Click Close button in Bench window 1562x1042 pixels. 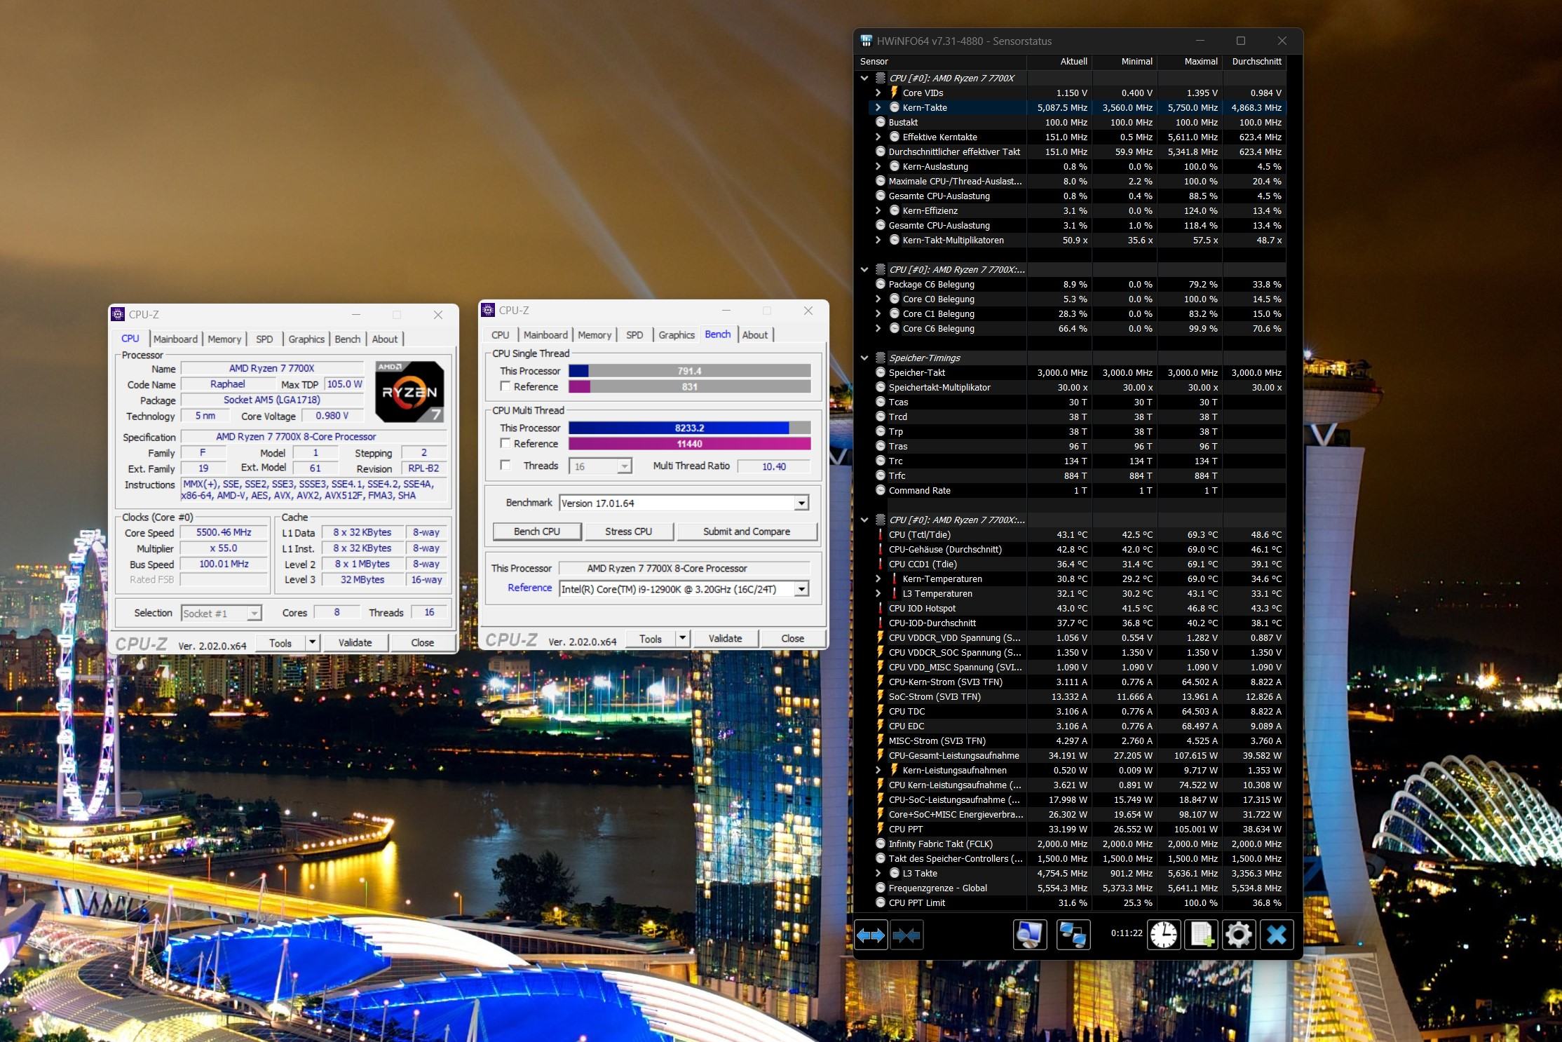coord(793,638)
